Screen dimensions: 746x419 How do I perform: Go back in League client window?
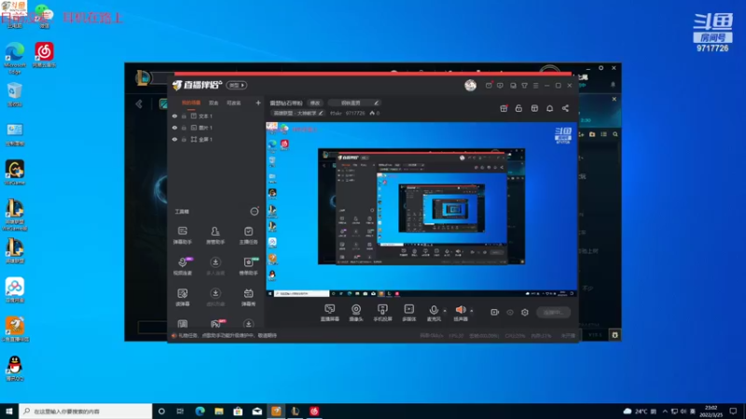coord(139,103)
